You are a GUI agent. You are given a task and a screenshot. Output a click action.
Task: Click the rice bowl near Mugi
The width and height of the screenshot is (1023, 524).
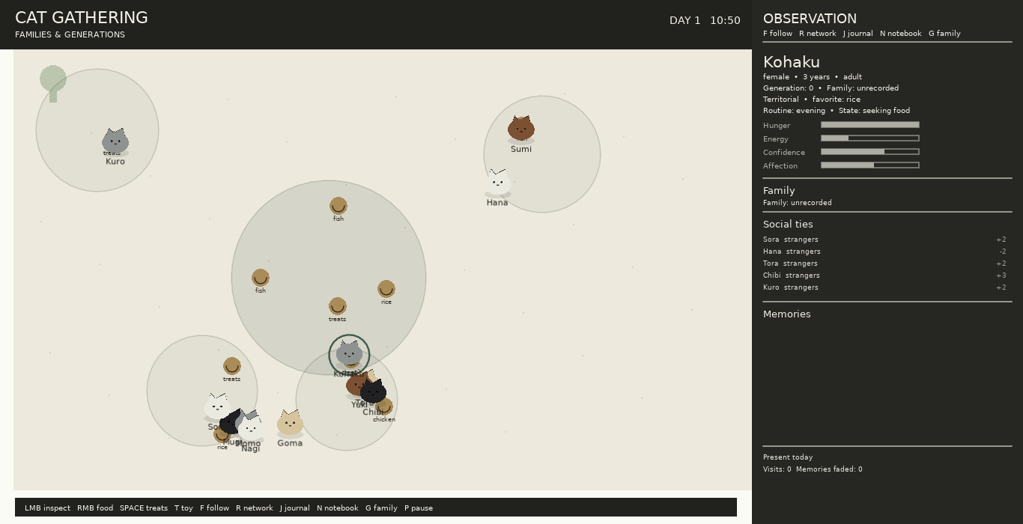[222, 434]
